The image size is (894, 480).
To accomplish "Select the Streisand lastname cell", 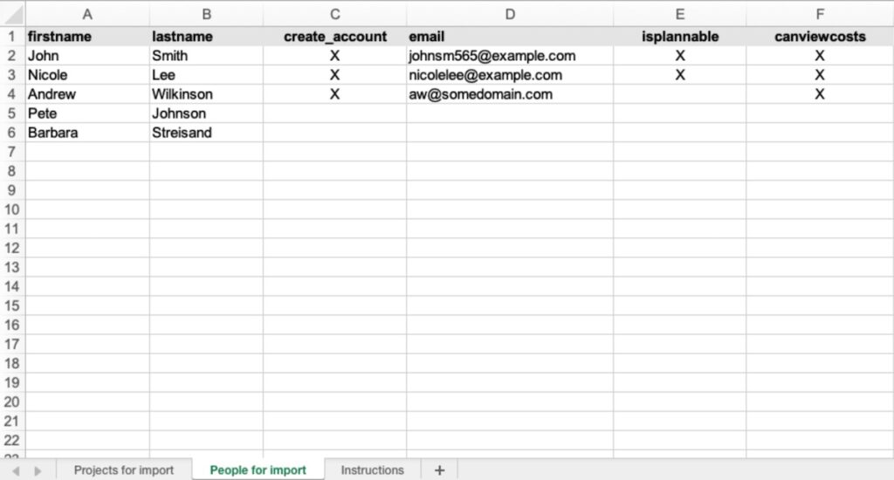I will point(206,133).
